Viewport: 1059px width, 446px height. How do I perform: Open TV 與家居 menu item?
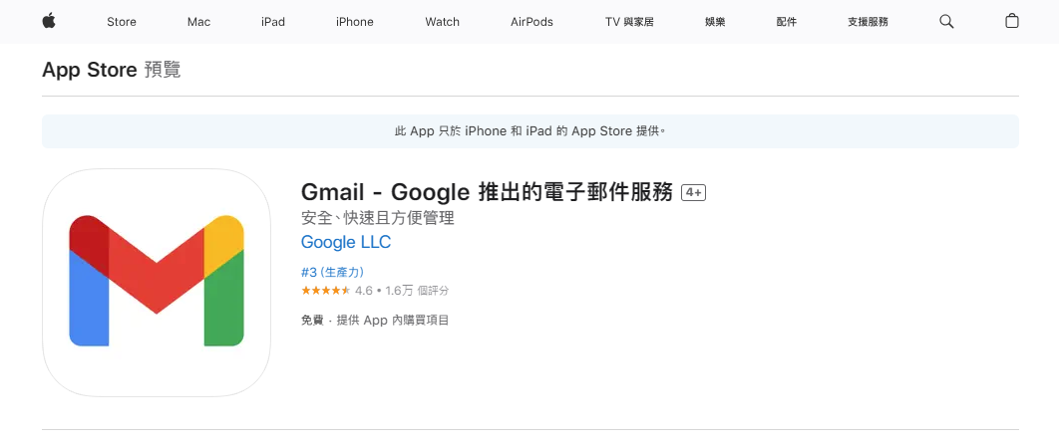point(629,22)
